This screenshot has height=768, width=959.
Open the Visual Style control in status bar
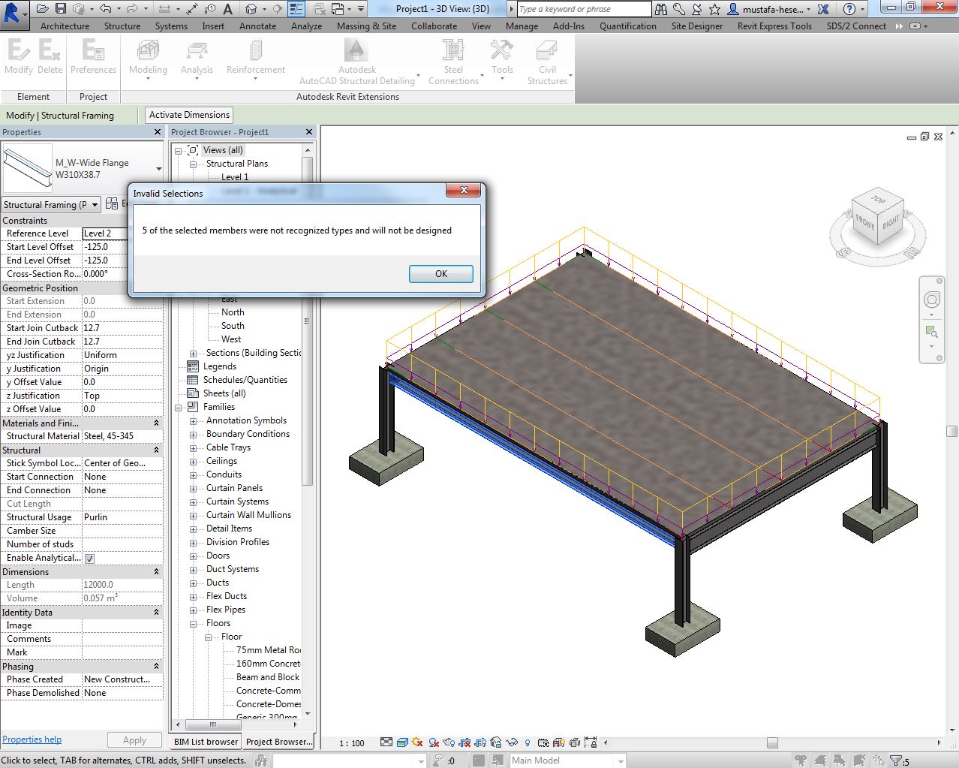point(401,742)
